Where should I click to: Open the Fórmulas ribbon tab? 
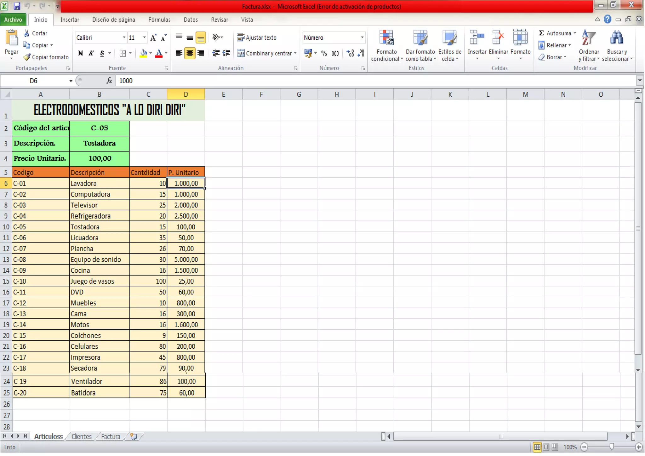(159, 20)
